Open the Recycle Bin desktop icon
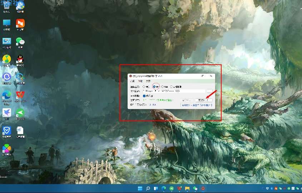 6,7
